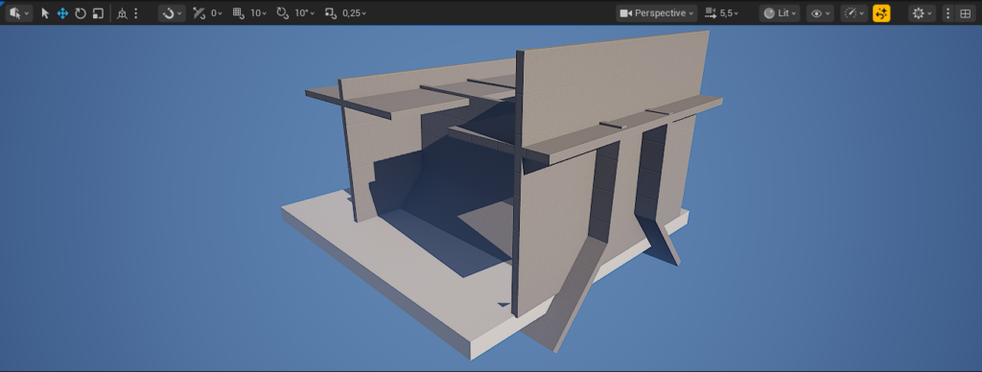
Task: Toggle scale snapping on or off
Action: click(x=331, y=13)
